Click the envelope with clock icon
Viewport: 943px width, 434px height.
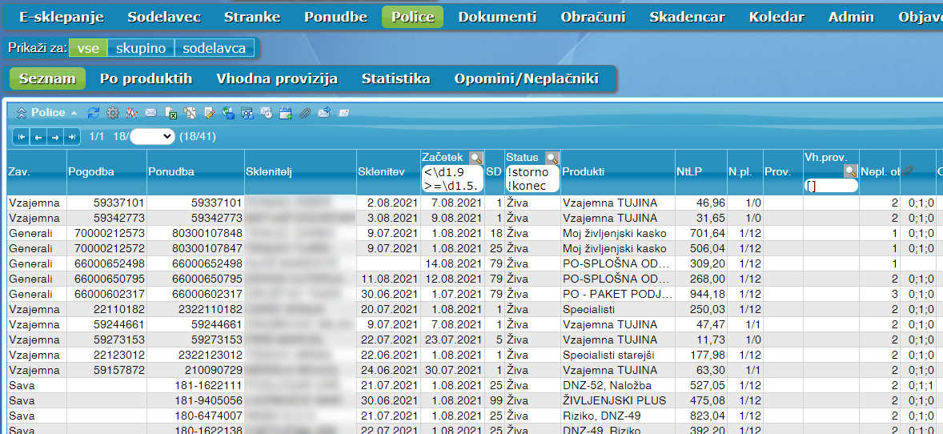267,113
